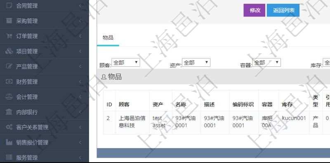Open the 合同管理 menu

click(x=45, y=6)
